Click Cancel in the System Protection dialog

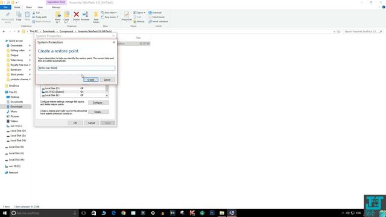coord(107,80)
